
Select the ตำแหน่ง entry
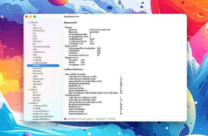(x=36, y=98)
